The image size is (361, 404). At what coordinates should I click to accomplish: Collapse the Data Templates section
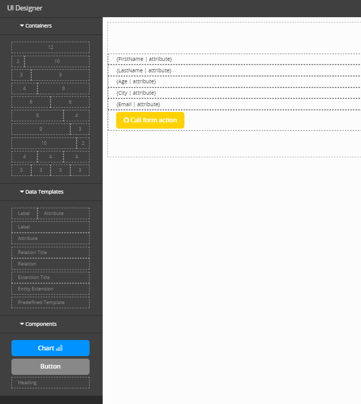(x=41, y=192)
